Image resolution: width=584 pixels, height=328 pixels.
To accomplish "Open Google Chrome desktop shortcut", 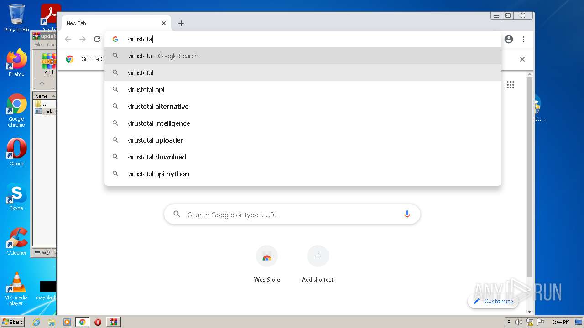I will point(16,110).
